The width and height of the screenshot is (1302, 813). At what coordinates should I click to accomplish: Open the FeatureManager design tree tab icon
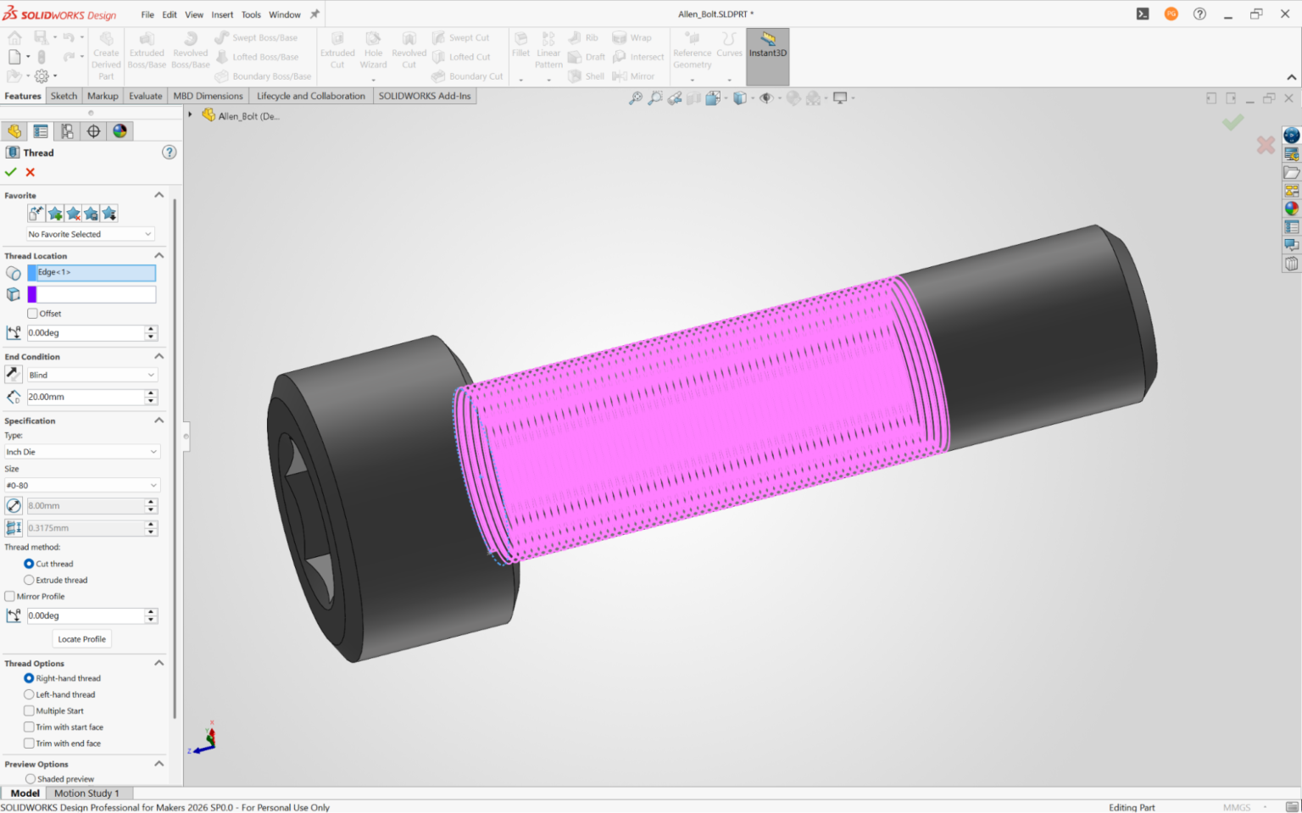coord(14,131)
